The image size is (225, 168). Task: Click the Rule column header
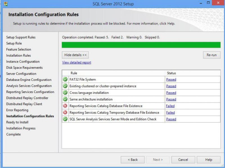[x=117, y=73]
